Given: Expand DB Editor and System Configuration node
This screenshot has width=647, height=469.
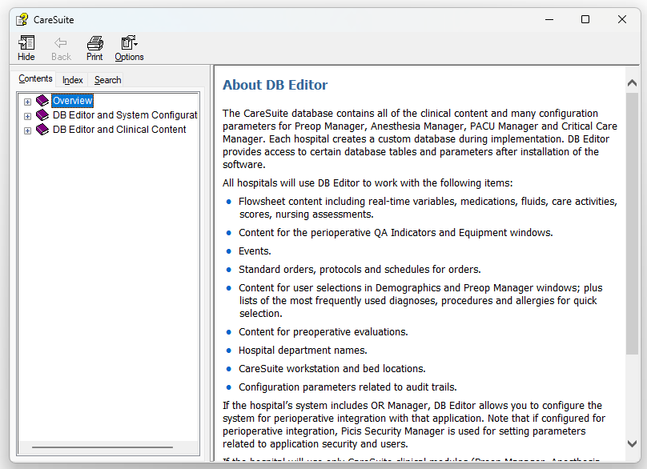Looking at the screenshot, I should tap(28, 116).
